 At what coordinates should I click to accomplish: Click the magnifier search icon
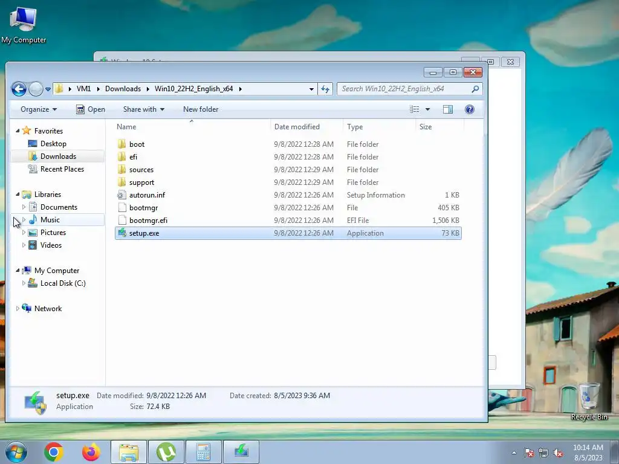tap(475, 89)
